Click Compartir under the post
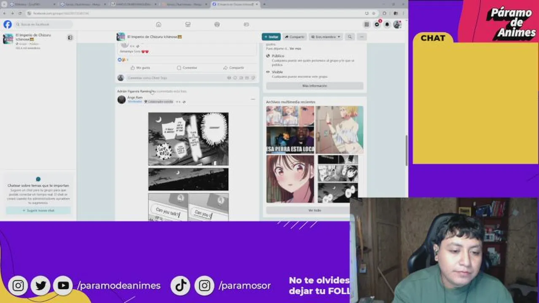The image size is (539, 303). (x=234, y=68)
